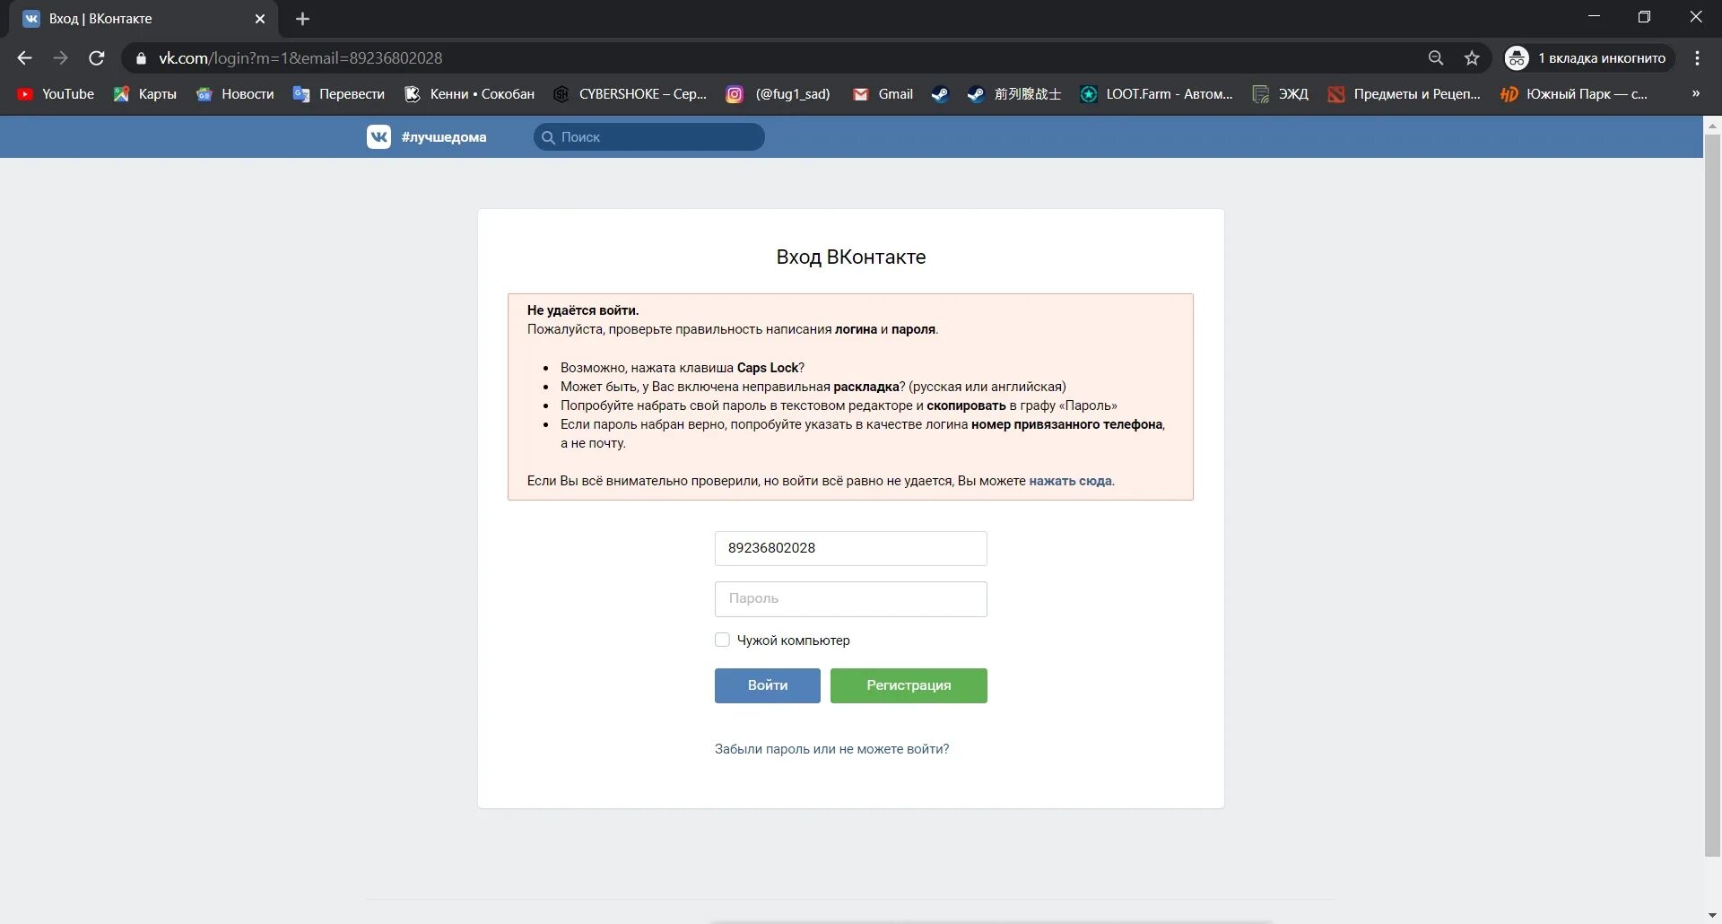Restore down the browser window
Screen dimensions: 1722x924
click(1644, 17)
